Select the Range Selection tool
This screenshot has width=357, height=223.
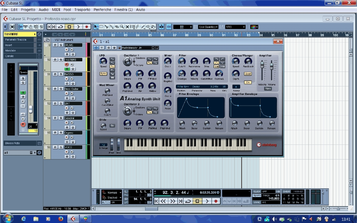[101, 27]
